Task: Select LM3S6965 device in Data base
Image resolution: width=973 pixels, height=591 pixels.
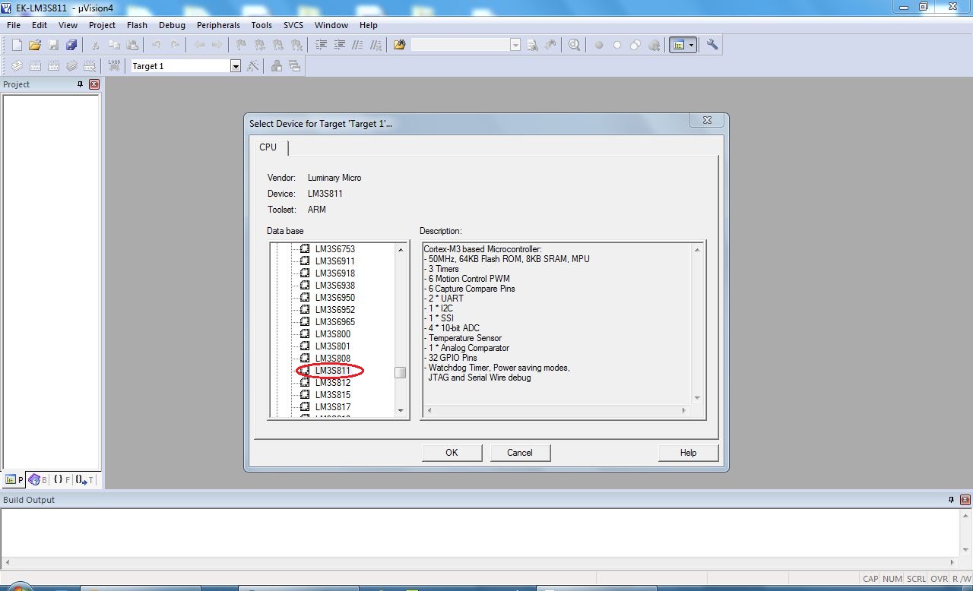Action: tap(334, 322)
